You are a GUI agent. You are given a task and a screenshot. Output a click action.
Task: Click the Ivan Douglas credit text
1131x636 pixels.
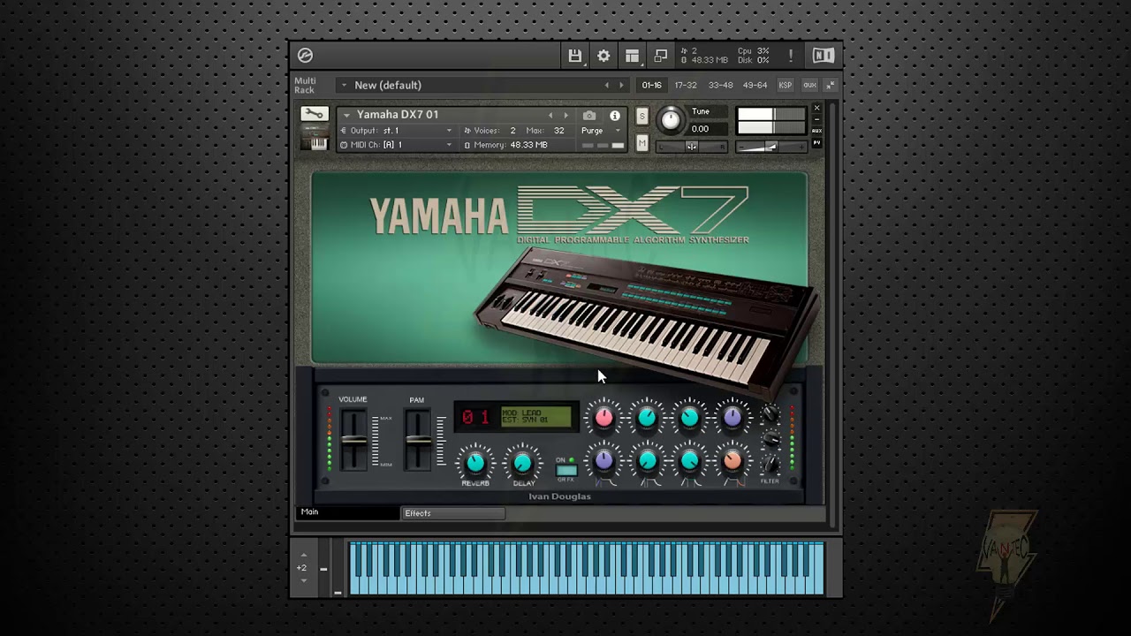pyautogui.click(x=559, y=496)
